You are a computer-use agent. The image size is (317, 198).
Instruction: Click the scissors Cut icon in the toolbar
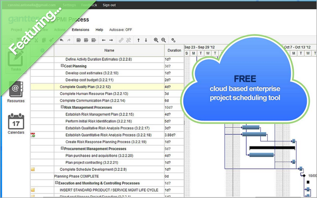(37, 40)
